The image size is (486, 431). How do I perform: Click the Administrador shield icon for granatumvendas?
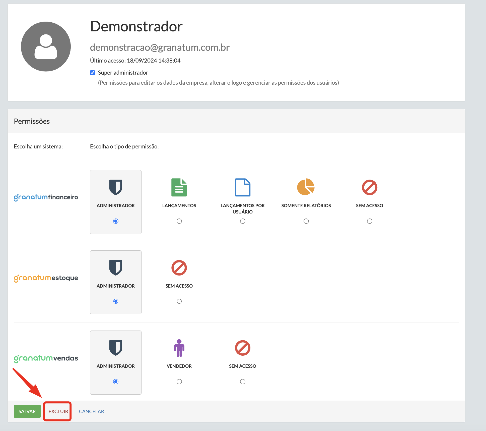pyautogui.click(x=116, y=348)
